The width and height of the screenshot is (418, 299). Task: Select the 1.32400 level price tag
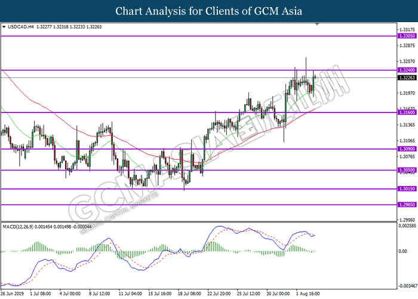click(407, 70)
